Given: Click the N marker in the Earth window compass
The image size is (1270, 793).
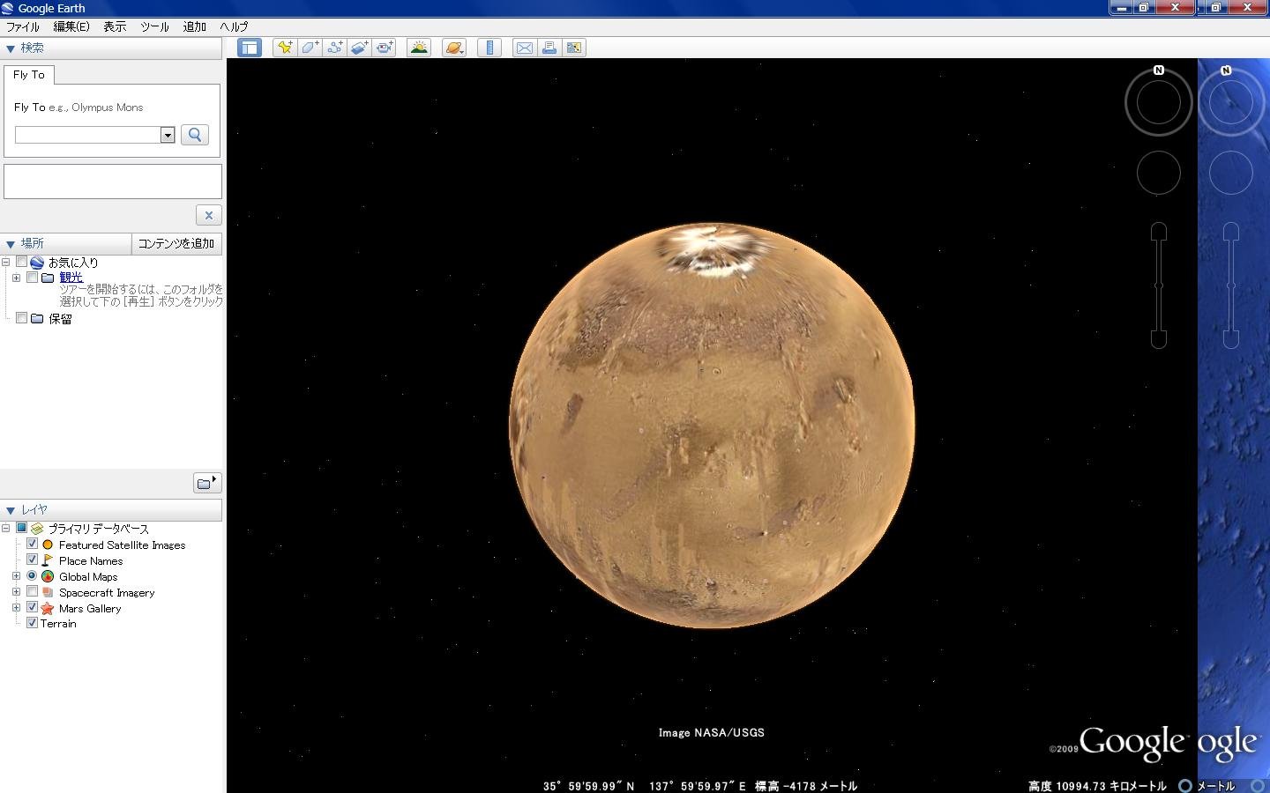Looking at the screenshot, I should [x=1226, y=70].
